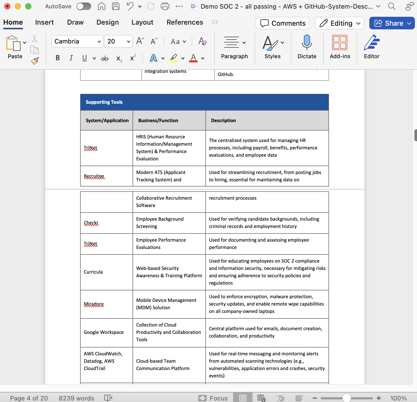417x402 pixels.
Task: Switch to Web Layout view icon
Action: point(261,398)
